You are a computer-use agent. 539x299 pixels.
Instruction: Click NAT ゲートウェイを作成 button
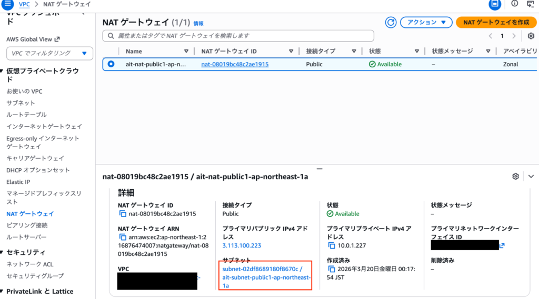pos(496,22)
